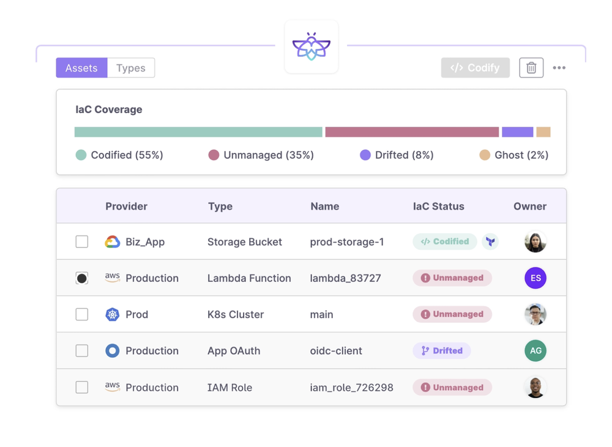Select the K8s Cluster main row checkbox
Image resolution: width=612 pixels, height=447 pixels.
82,314
